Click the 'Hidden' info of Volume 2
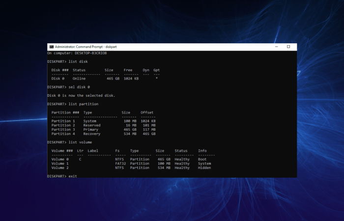 point(204,168)
